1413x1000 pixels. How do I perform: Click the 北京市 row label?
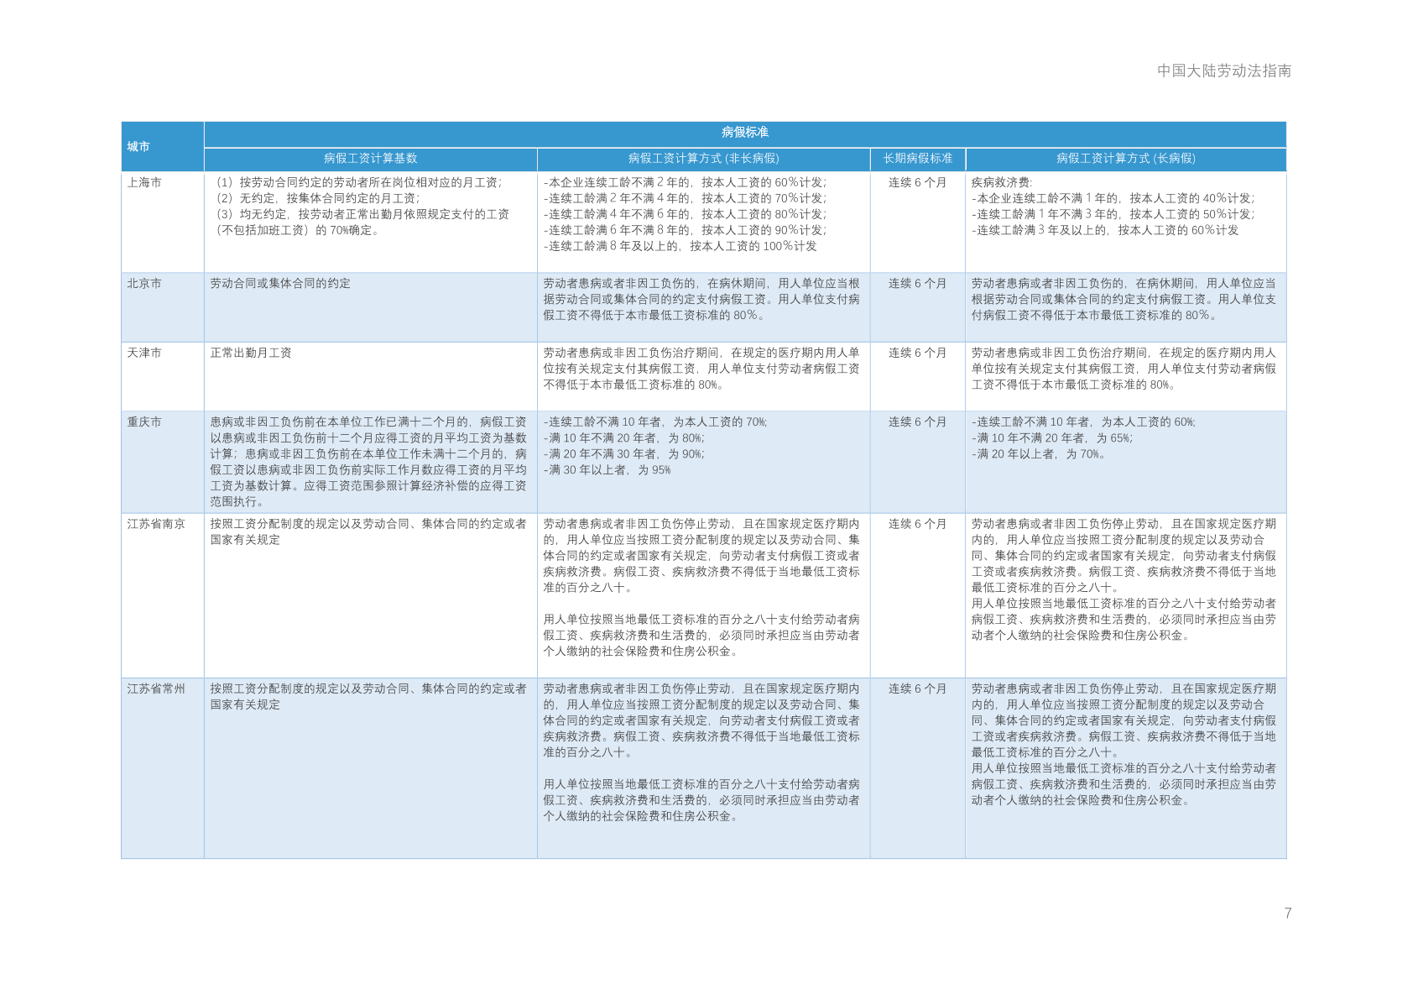coord(144,284)
